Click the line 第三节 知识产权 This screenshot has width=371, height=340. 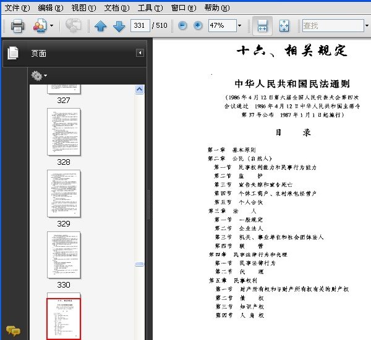[239, 307]
